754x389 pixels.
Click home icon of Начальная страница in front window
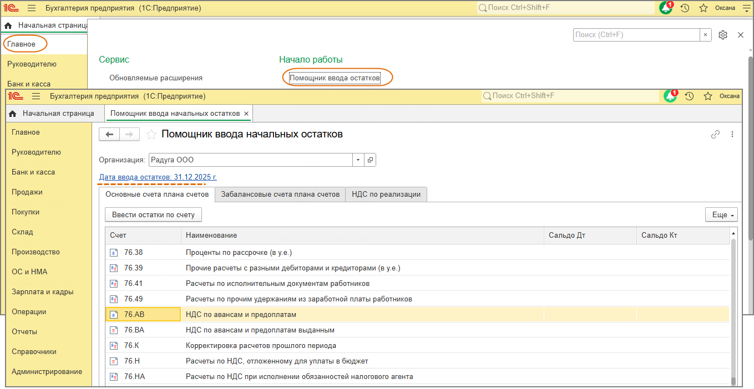[x=13, y=114]
